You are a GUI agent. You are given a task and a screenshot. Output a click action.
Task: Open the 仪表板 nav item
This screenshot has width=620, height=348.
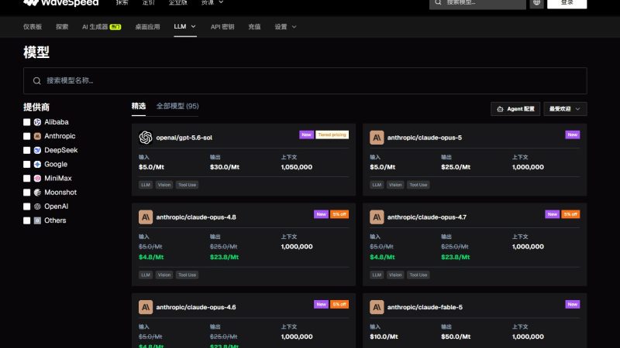(x=33, y=27)
